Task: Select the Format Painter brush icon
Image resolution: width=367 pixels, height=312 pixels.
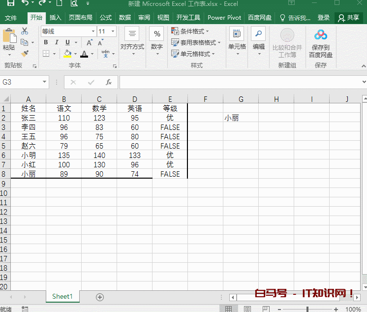Action: 25,54
